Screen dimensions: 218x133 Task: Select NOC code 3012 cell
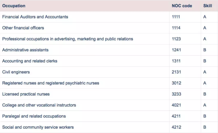tap(176, 83)
